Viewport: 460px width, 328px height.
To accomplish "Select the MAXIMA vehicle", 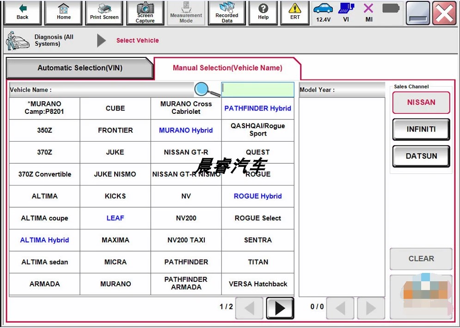I will click(x=115, y=240).
